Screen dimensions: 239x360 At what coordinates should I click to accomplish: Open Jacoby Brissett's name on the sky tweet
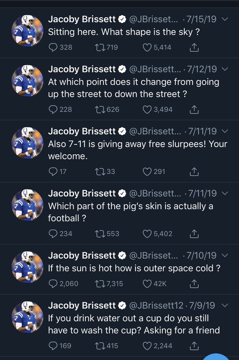(82, 19)
